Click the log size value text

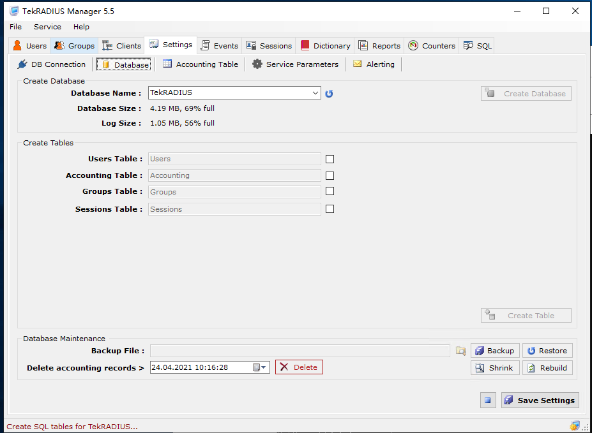click(182, 123)
